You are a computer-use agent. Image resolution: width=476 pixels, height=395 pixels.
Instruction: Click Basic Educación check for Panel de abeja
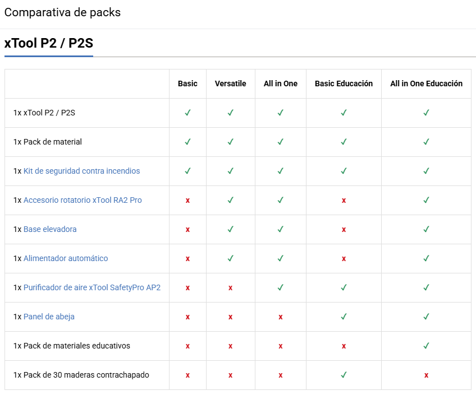(344, 317)
